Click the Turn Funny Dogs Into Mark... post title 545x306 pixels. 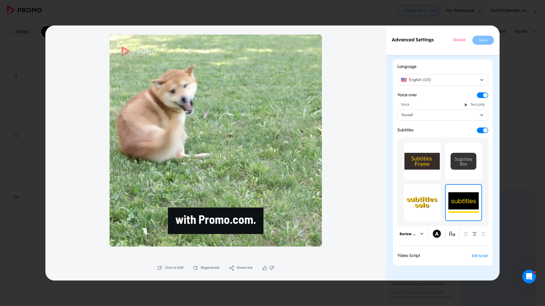click(418, 284)
